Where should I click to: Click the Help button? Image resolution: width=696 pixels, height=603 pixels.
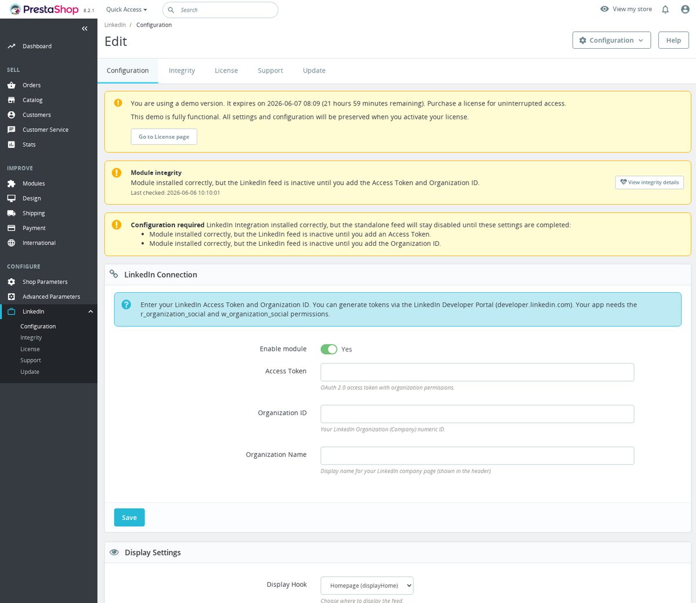[673, 40]
